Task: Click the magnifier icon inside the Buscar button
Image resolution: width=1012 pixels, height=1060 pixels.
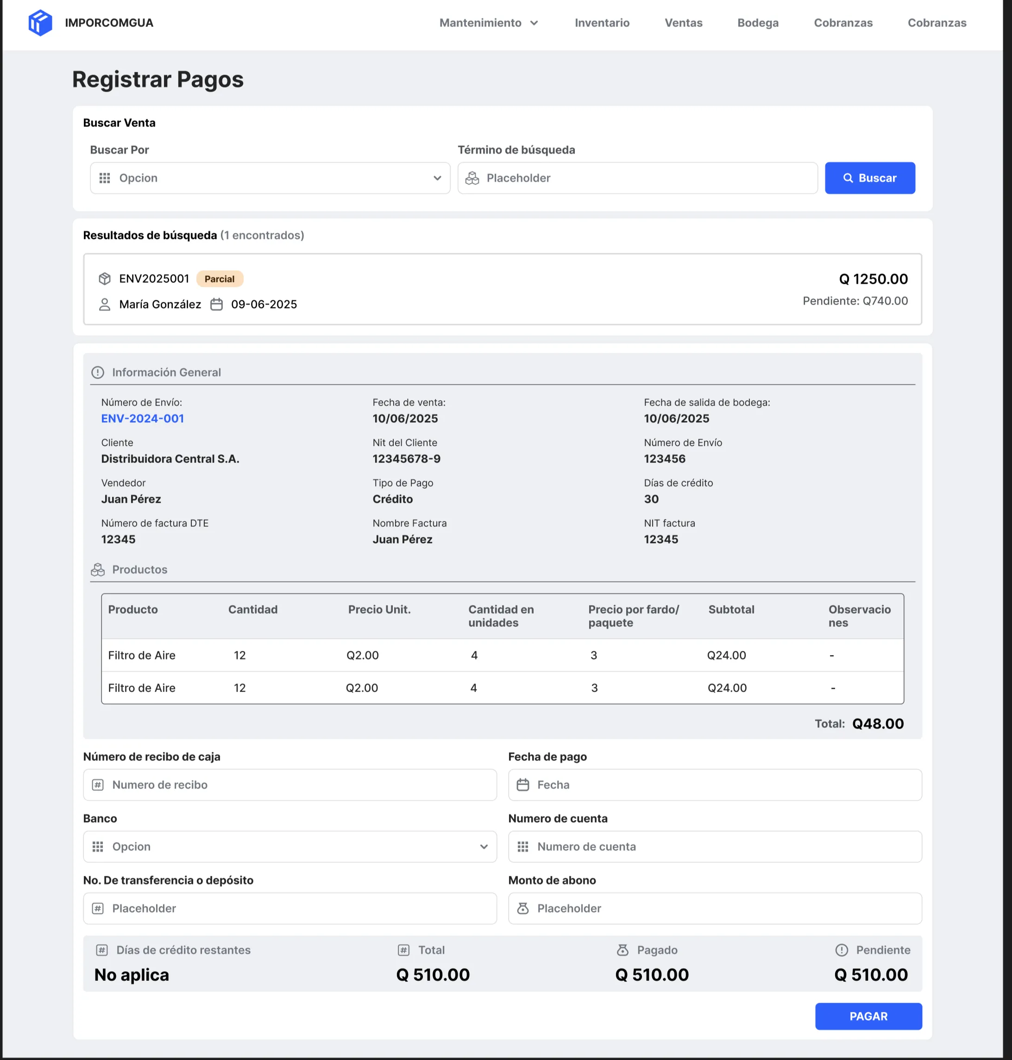Action: click(849, 178)
